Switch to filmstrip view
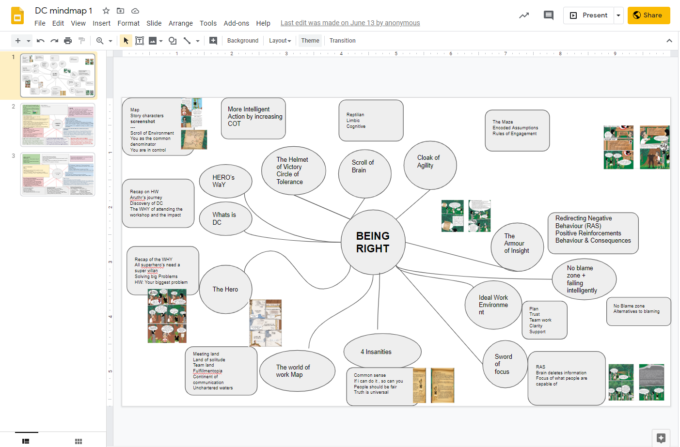The width and height of the screenshot is (680, 447). coord(26,441)
